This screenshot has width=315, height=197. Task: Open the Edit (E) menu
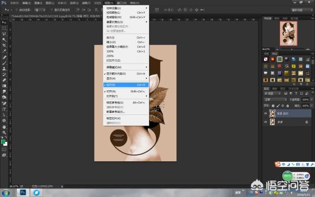pyautogui.click(x=27, y=3)
